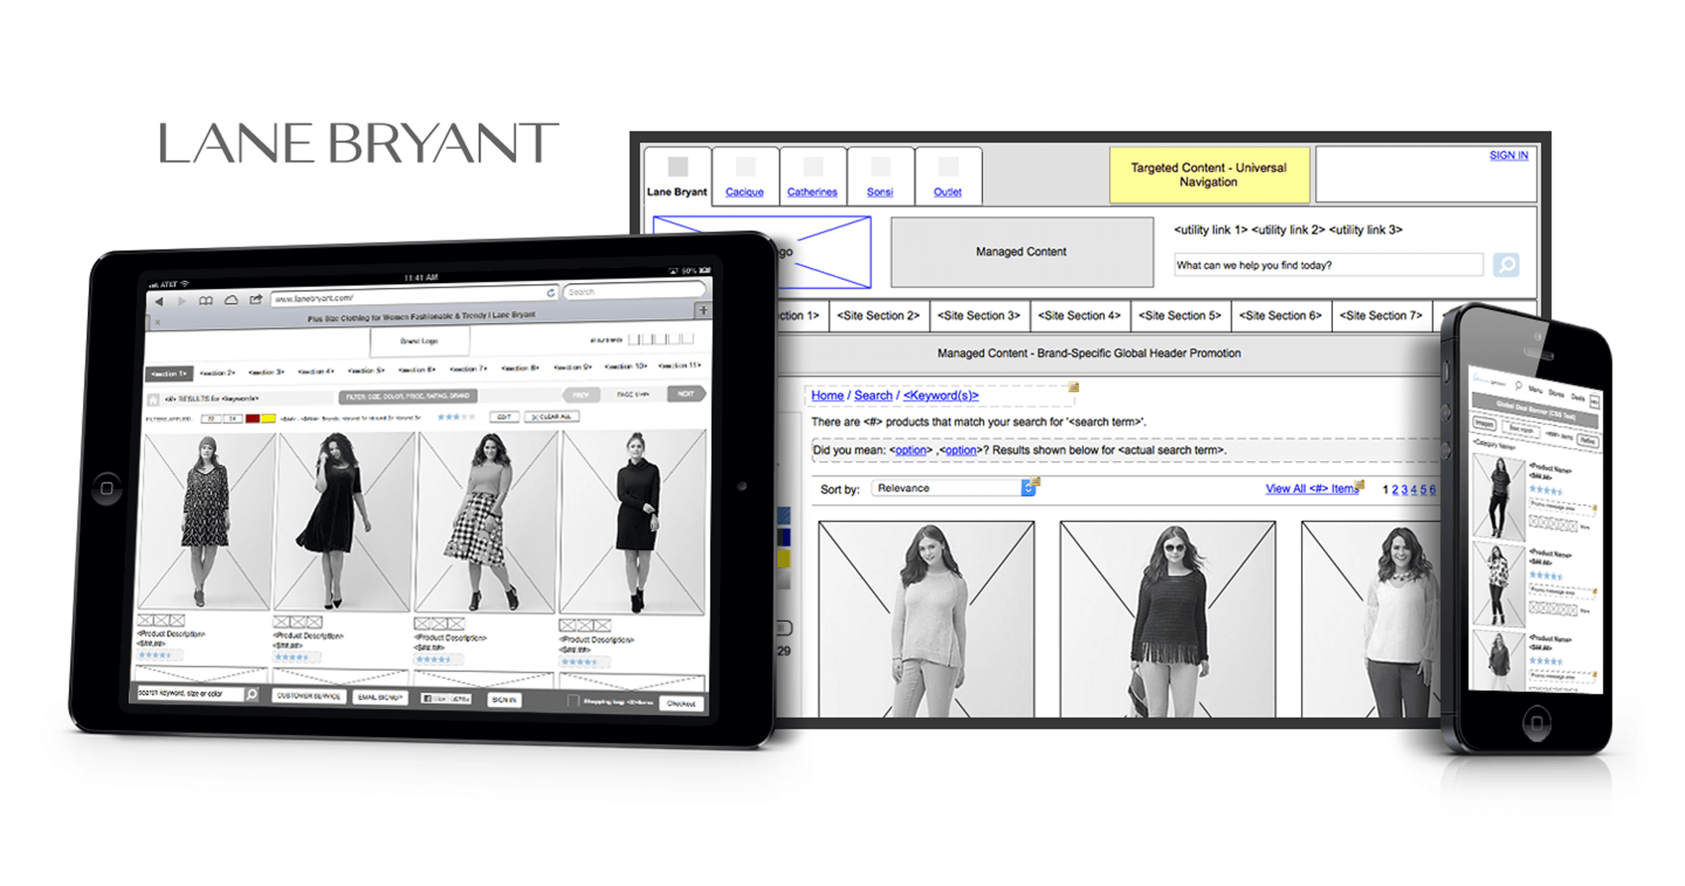Tap the share icon in Safari toolbar
Viewport: 1685px width, 886px height.
tap(256, 299)
